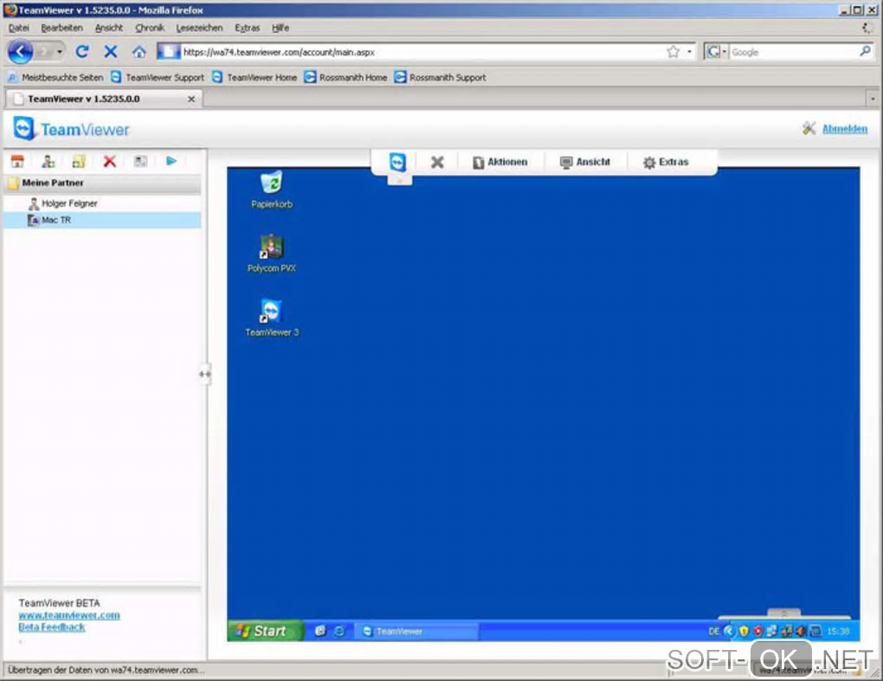Viewport: 883px width, 681px height.
Task: Click the TeamViewer icon in session toolbar
Action: 397,162
